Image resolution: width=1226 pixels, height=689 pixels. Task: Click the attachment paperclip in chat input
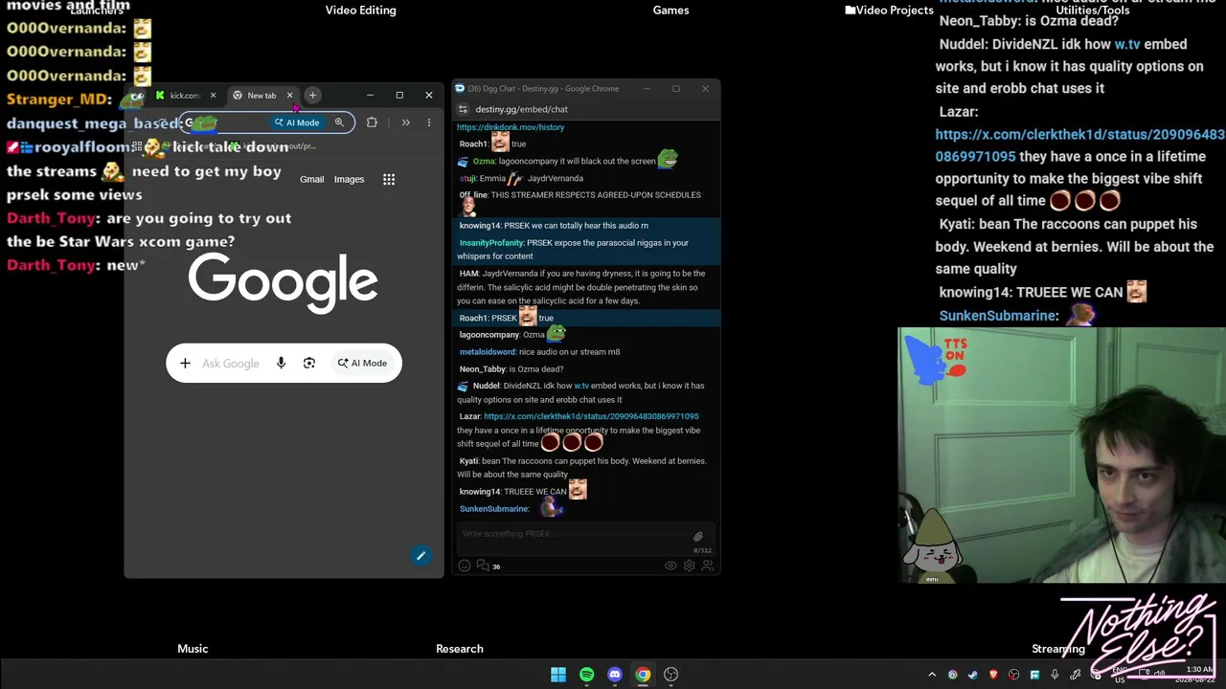(x=698, y=536)
